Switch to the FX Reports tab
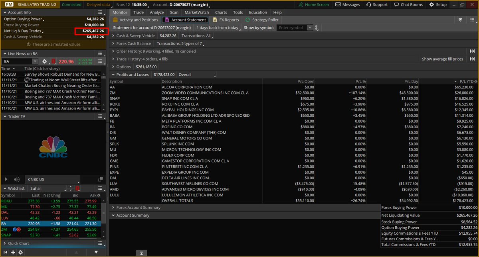 coord(226,20)
